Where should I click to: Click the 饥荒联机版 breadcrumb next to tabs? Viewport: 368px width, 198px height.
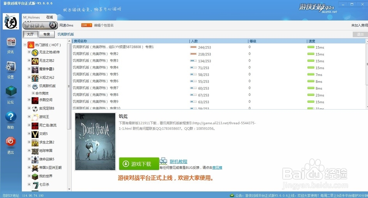[66, 34]
